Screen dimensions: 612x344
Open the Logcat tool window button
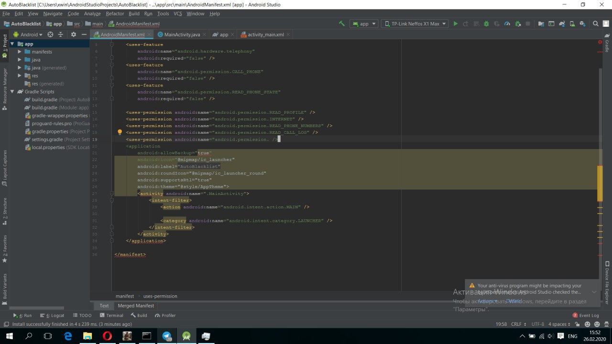pyautogui.click(x=52, y=315)
